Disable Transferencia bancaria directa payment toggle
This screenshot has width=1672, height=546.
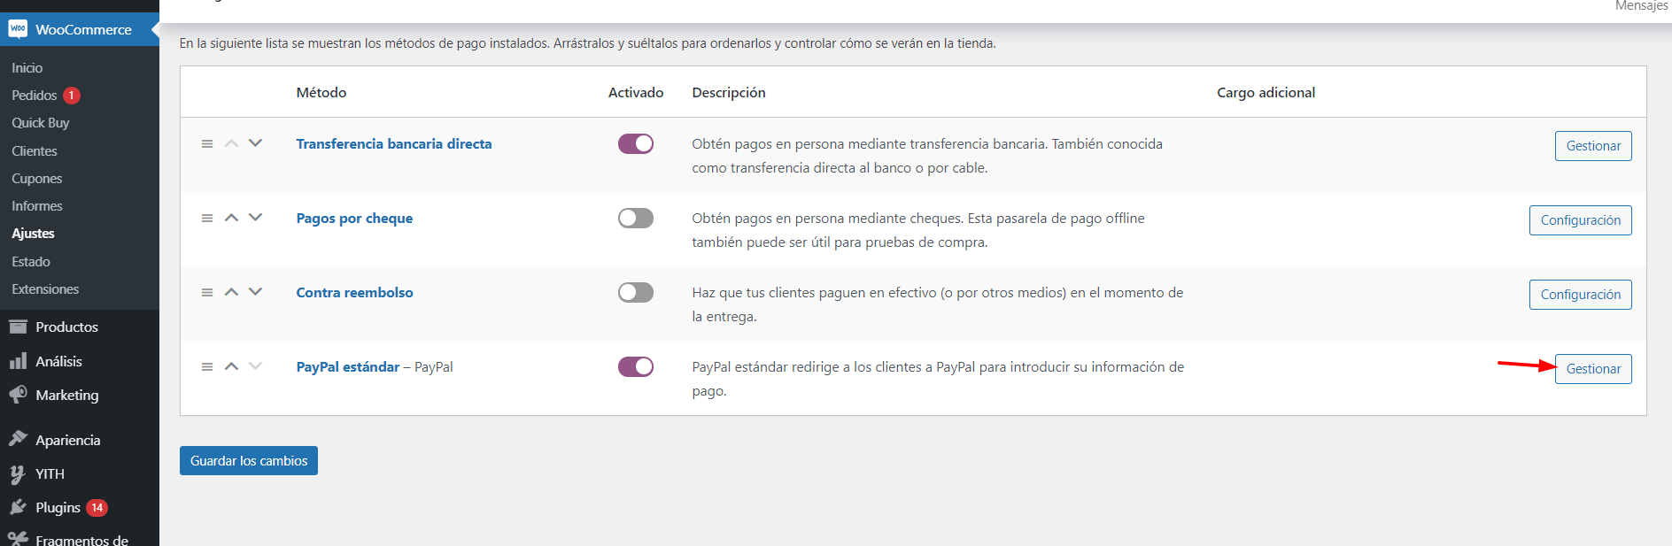(636, 143)
